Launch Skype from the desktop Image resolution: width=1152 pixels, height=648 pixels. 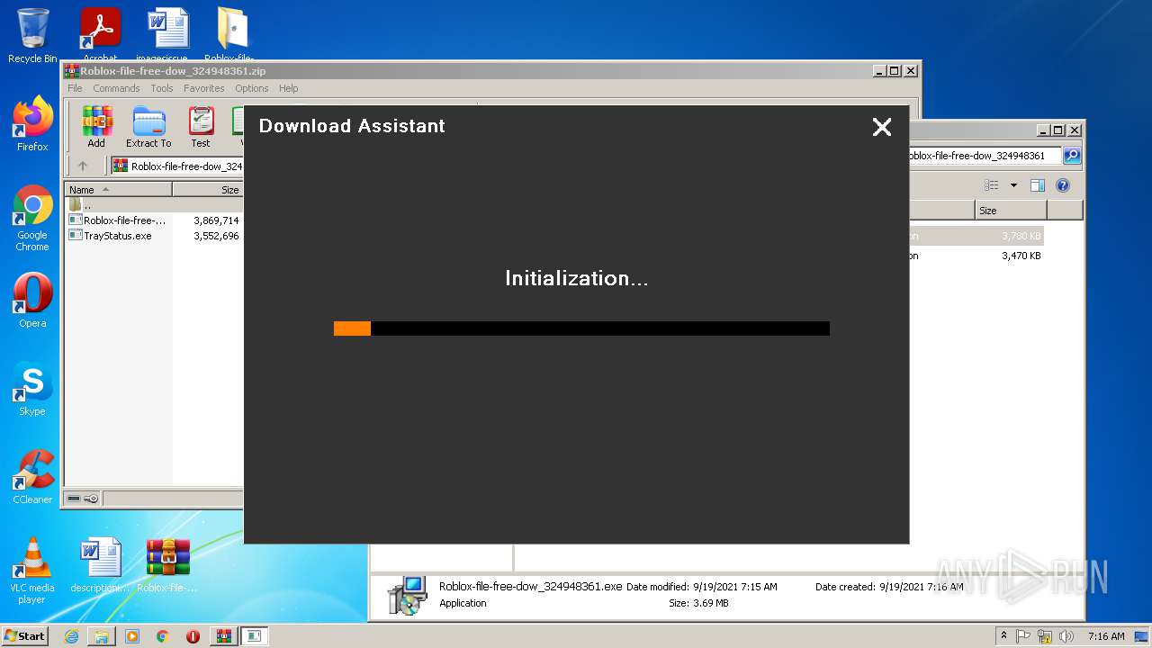pyautogui.click(x=32, y=389)
